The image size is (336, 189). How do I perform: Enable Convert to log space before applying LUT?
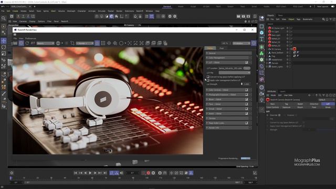[x=208, y=77]
